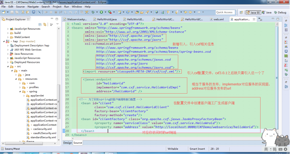The image size is (290, 154).
Task: Maximize the Project Explorer panel
Action: (x=57, y=19)
